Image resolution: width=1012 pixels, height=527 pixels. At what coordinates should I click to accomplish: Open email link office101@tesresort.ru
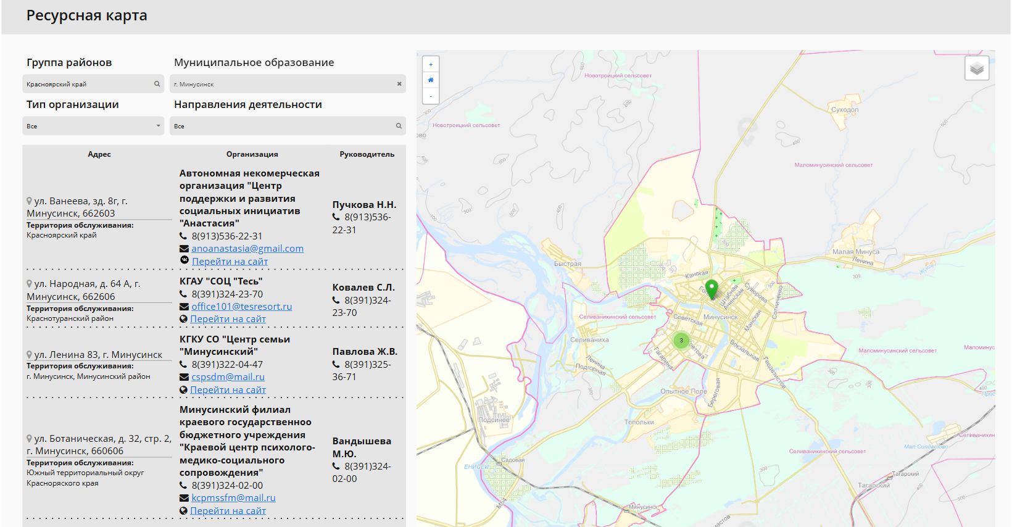point(241,307)
